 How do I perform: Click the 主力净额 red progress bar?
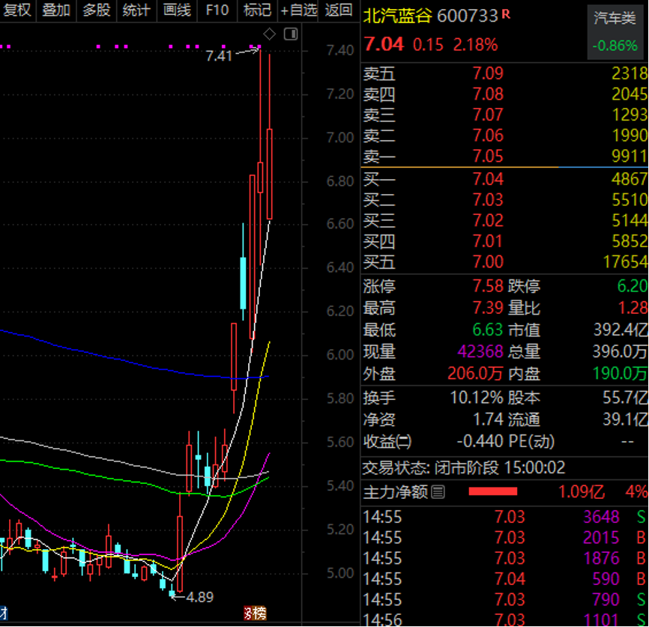coord(493,491)
